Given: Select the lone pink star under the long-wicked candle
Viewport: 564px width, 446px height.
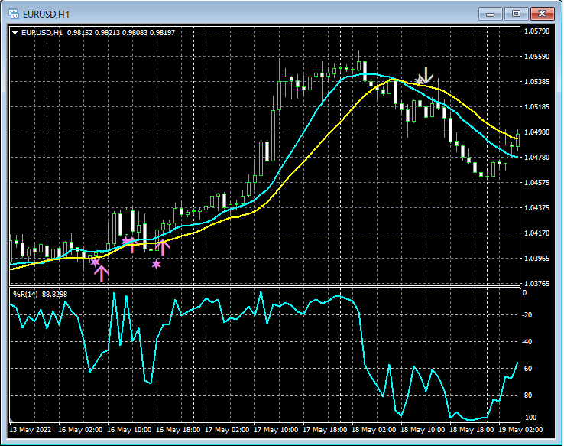Looking at the screenshot, I should [156, 265].
